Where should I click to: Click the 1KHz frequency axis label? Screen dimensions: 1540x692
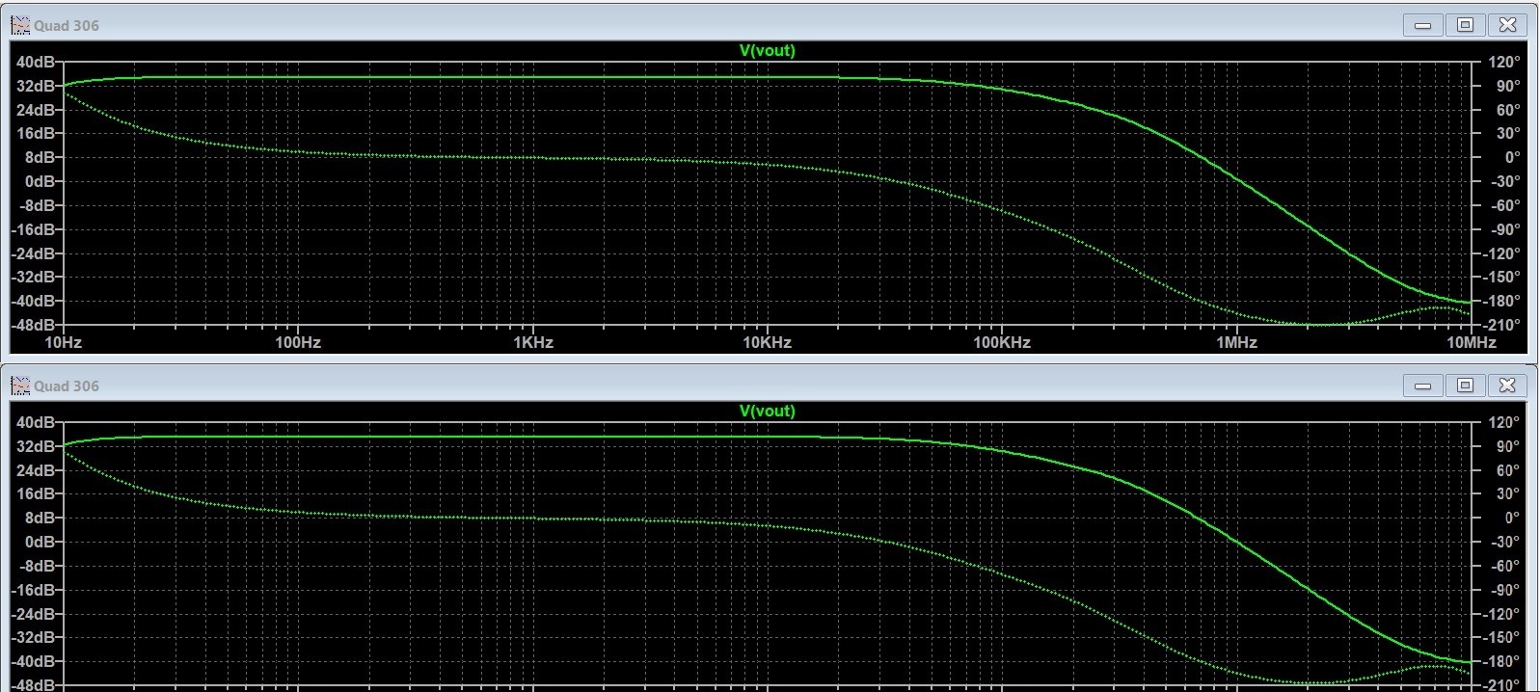532,342
